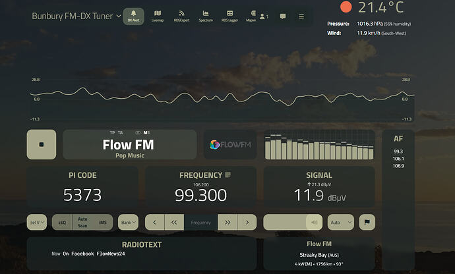The width and height of the screenshot is (455, 274).
Task: Click the chat bubble icon
Action: tap(283, 16)
